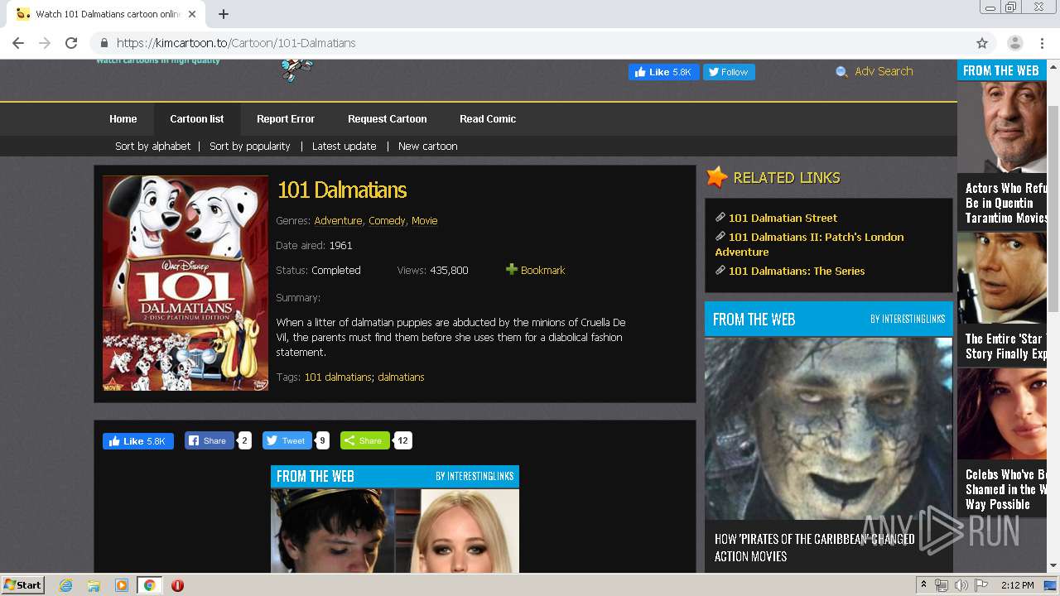Reload the page with the refresh icon

(x=71, y=43)
